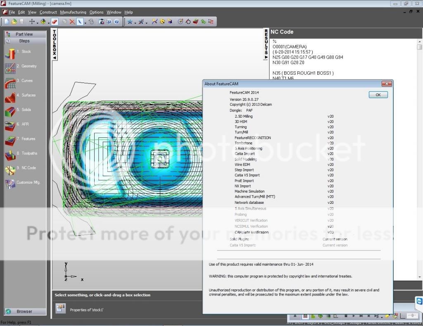Image resolution: width=423 pixels, height=326 pixels.
Task: Open the File menu
Action: coord(12,12)
